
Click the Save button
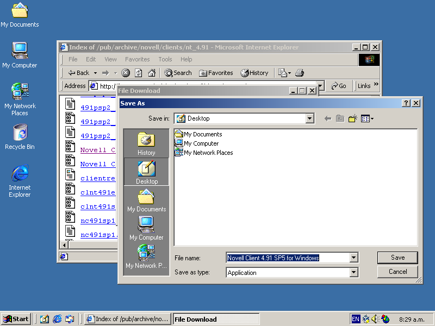397,258
